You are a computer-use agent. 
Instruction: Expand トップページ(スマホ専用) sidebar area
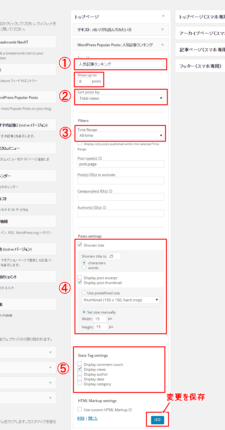(200, 17)
